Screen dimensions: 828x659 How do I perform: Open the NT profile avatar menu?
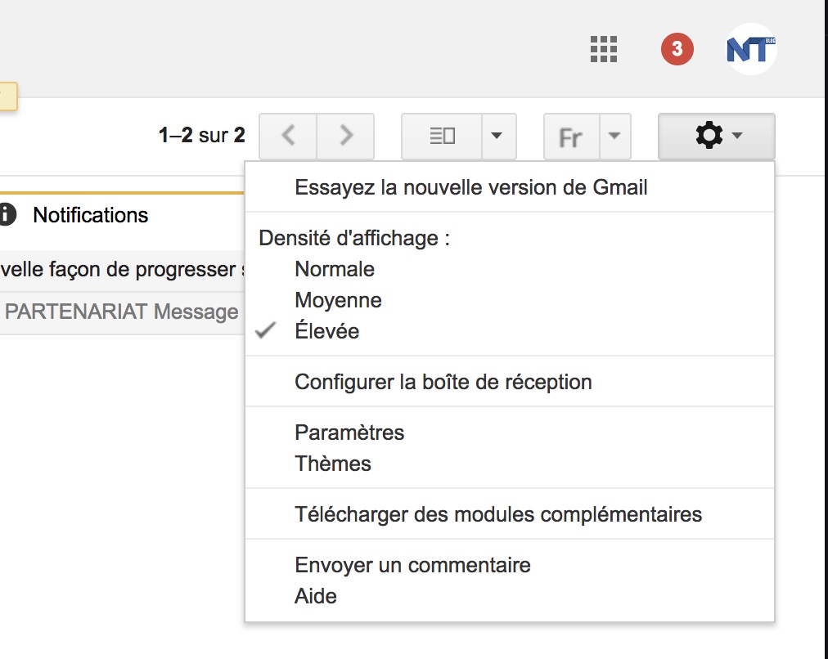click(x=749, y=49)
